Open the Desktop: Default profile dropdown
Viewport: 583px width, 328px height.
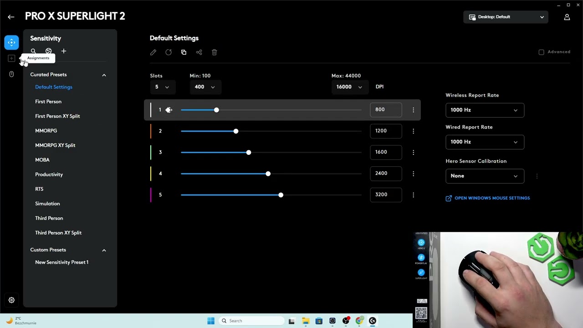coord(506,17)
